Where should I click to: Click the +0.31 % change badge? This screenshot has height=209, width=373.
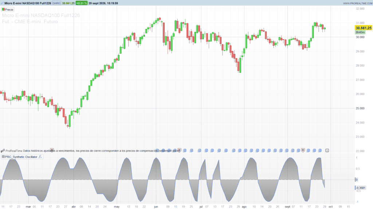[x=82, y=3]
